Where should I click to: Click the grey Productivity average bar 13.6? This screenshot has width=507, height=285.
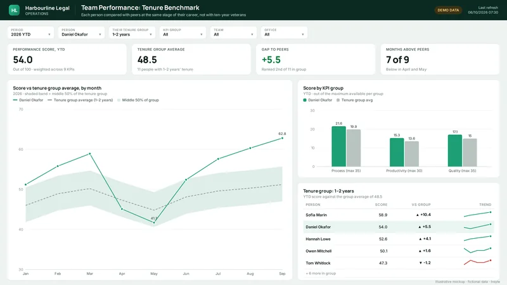411,154
